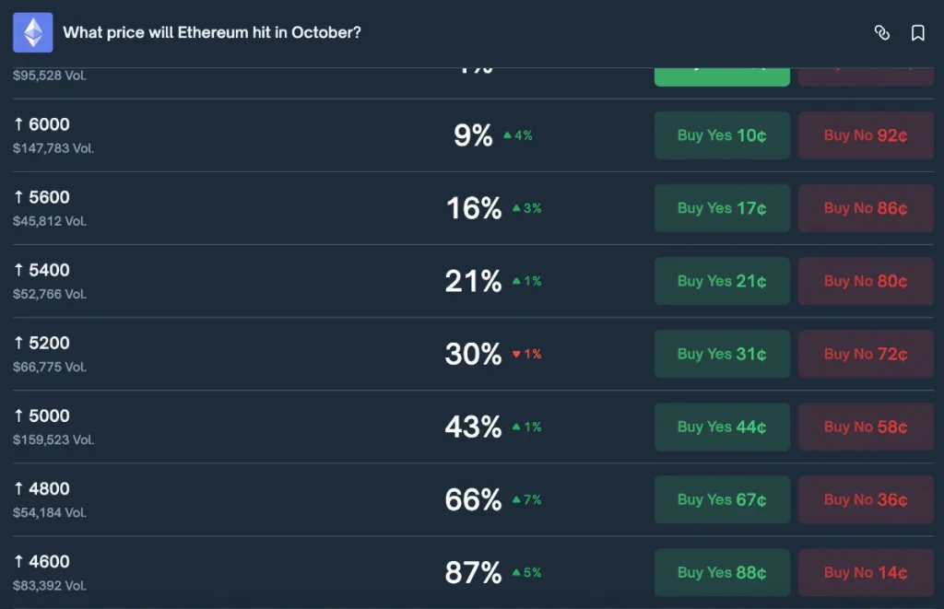
Task: Toggle bookmark to save this market
Action: [915, 33]
